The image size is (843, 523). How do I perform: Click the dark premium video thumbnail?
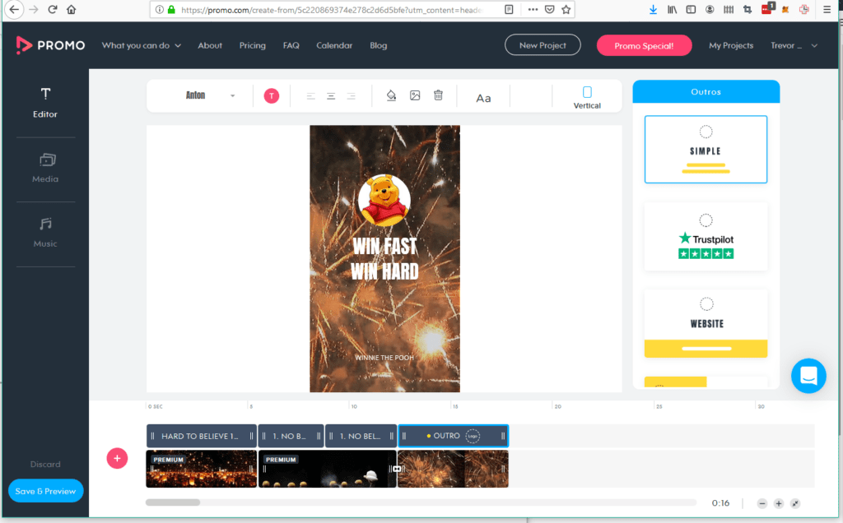pos(327,469)
